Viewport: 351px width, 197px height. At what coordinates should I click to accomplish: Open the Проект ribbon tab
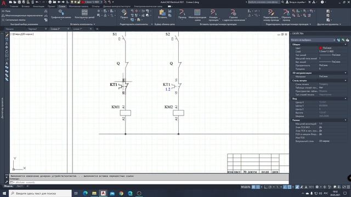(52, 6)
